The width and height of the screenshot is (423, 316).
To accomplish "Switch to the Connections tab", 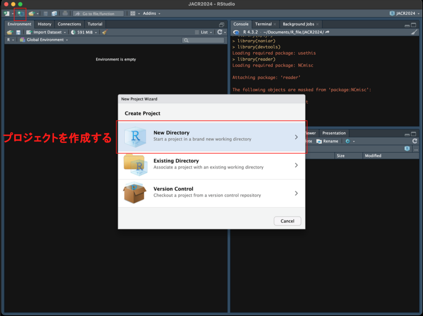I will 69,24.
